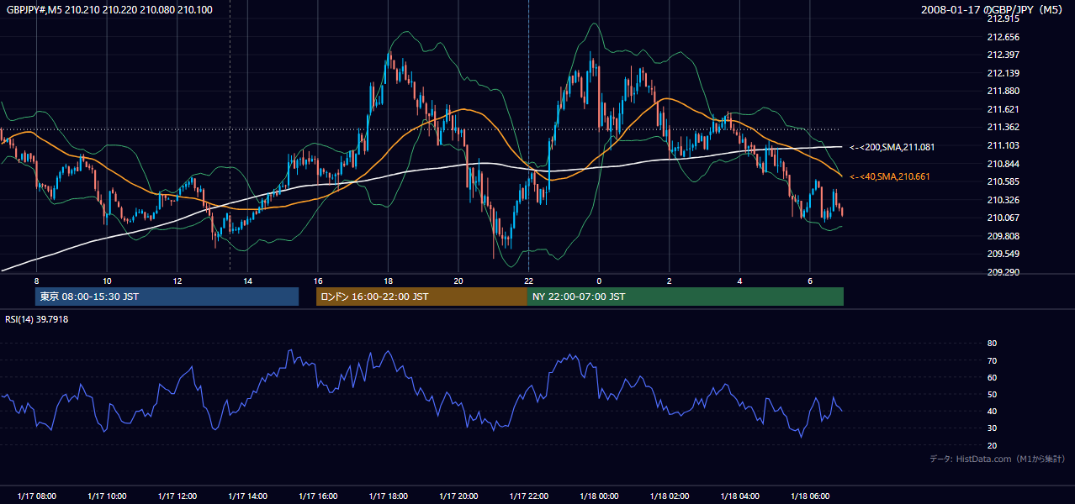Click hour label 12 under the price chart
Viewport: 1075px width, 504px height.
177,281
